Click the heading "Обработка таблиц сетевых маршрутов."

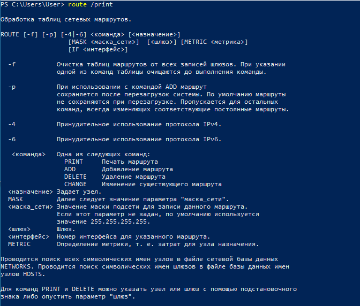click(x=66, y=19)
